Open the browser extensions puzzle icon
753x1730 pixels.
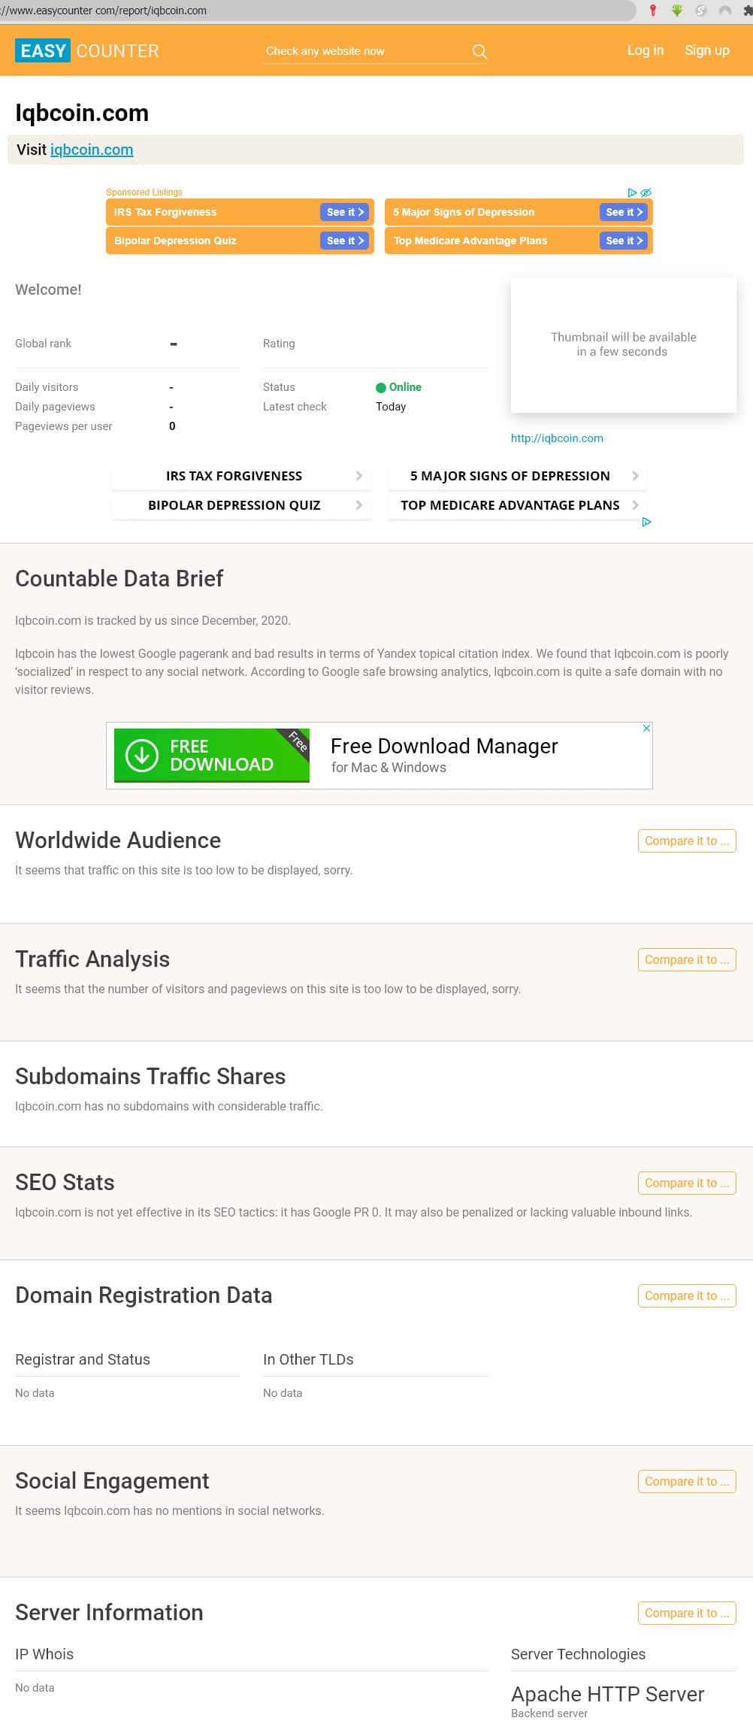tap(748, 11)
